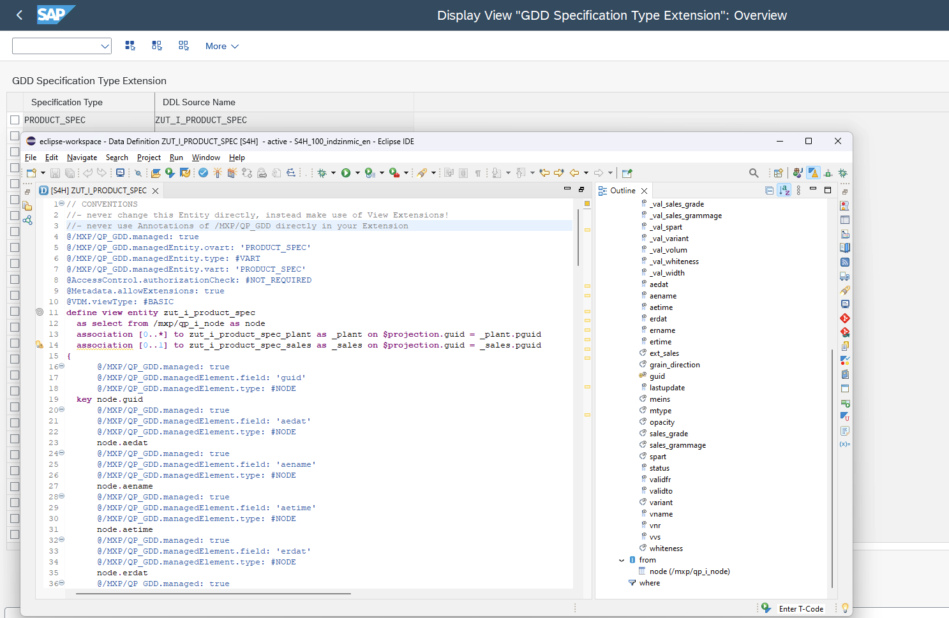This screenshot has height=618, width=949.
Task: Collapse the from node in Outline
Action: pyautogui.click(x=622, y=560)
